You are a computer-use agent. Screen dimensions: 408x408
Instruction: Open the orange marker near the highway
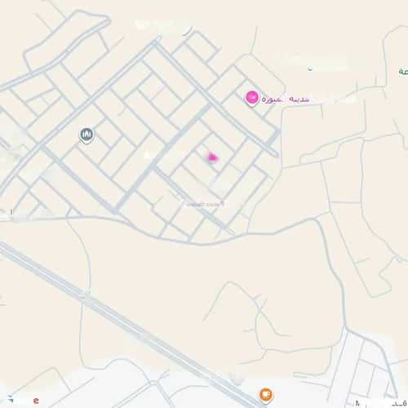[x=266, y=395]
